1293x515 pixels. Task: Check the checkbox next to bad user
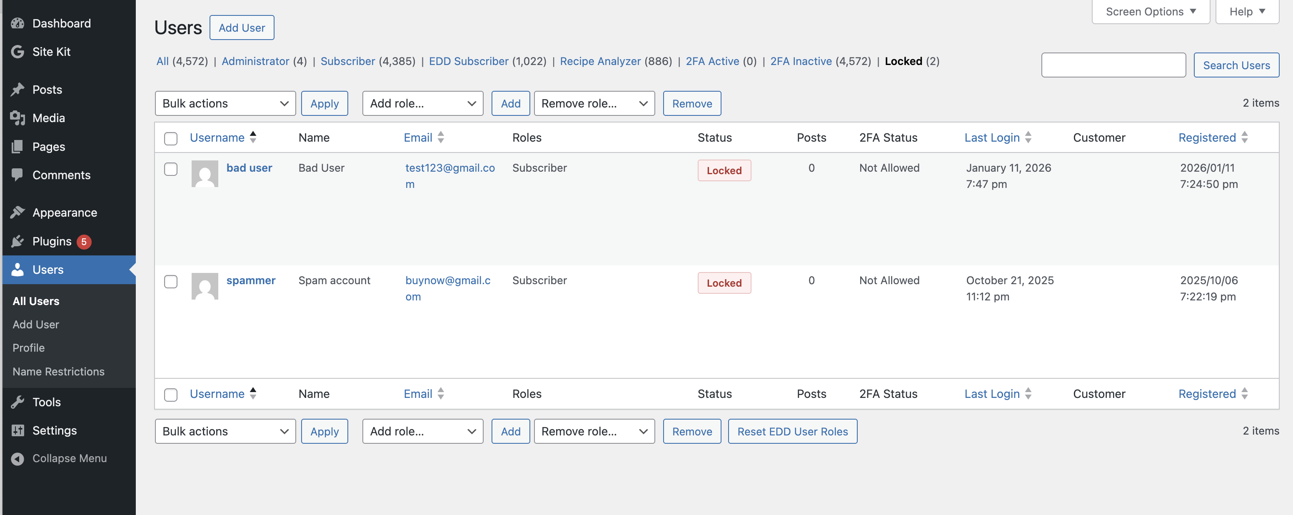170,170
